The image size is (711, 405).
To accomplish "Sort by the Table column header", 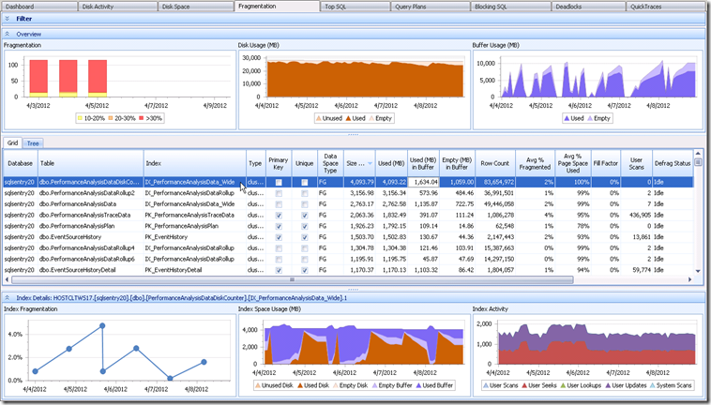I will pos(90,163).
